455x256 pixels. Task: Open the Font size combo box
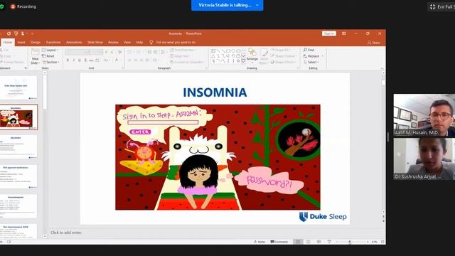(97, 52)
